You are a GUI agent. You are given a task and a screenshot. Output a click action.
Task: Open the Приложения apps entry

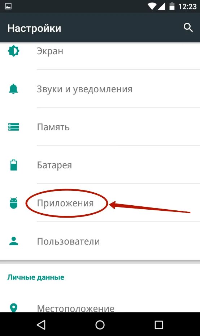100,203
